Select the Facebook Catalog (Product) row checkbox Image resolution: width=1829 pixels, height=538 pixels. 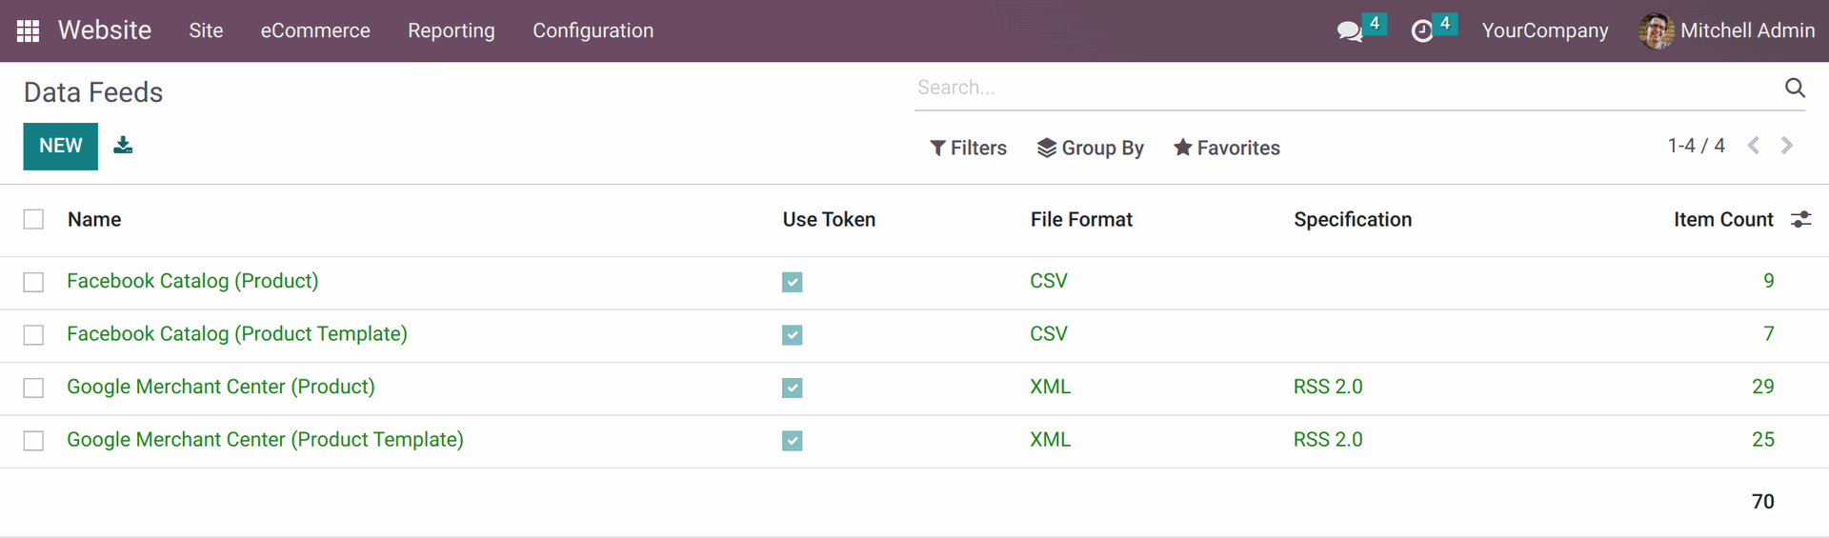click(x=33, y=282)
